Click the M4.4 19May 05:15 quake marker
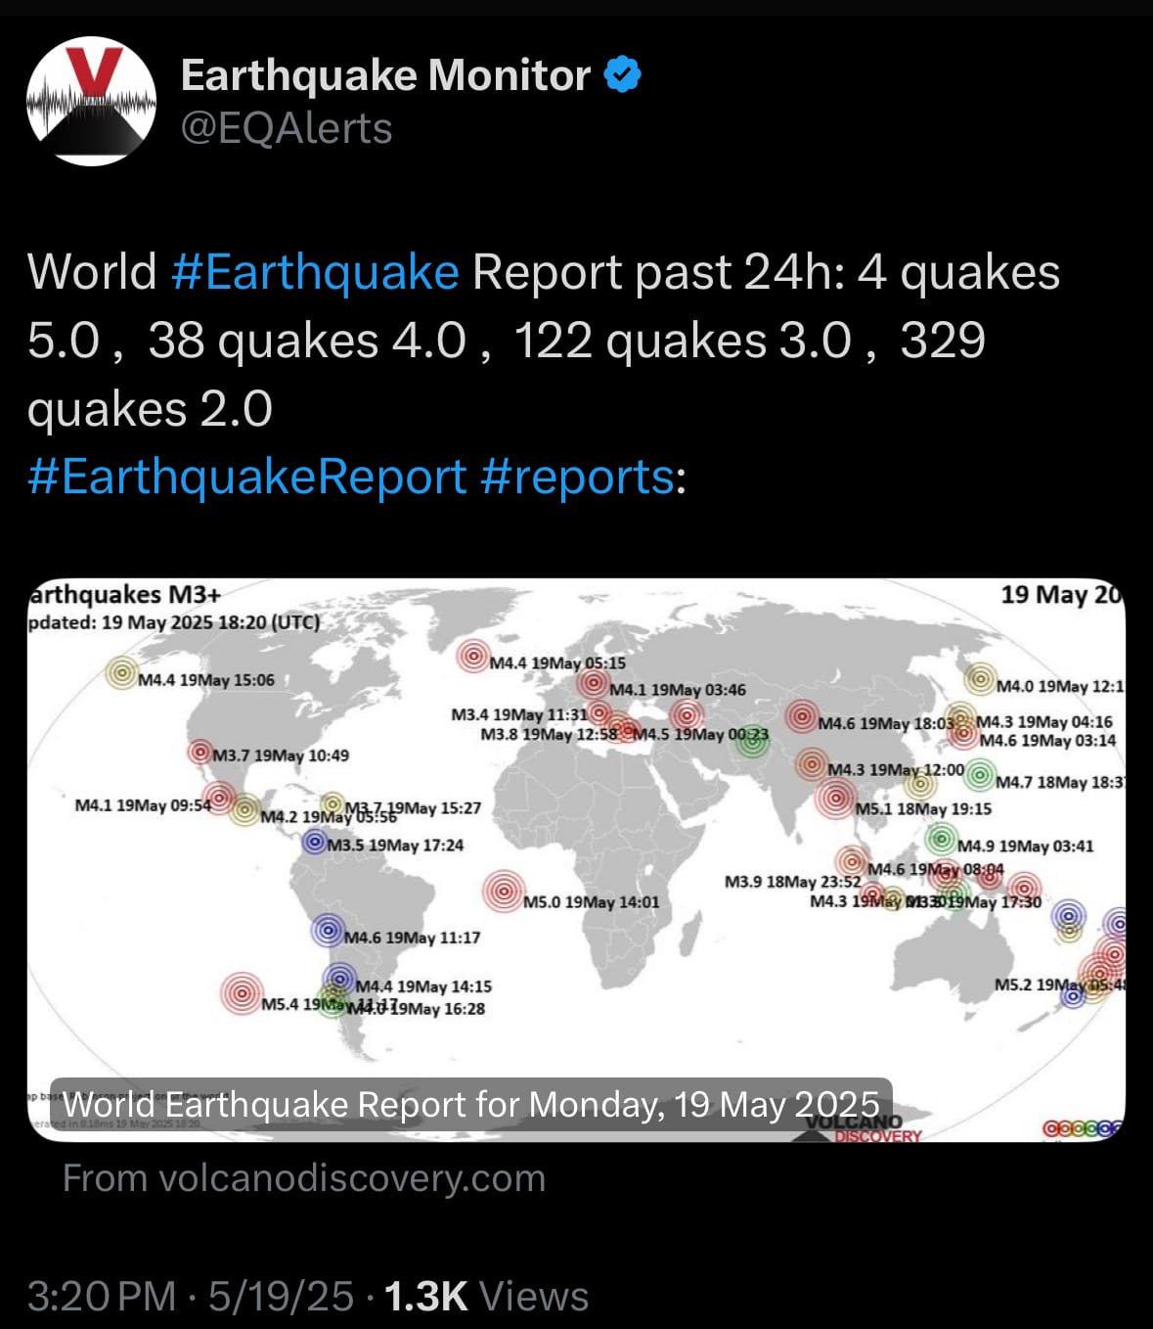Screen dimensions: 1153x1329 point(473,656)
